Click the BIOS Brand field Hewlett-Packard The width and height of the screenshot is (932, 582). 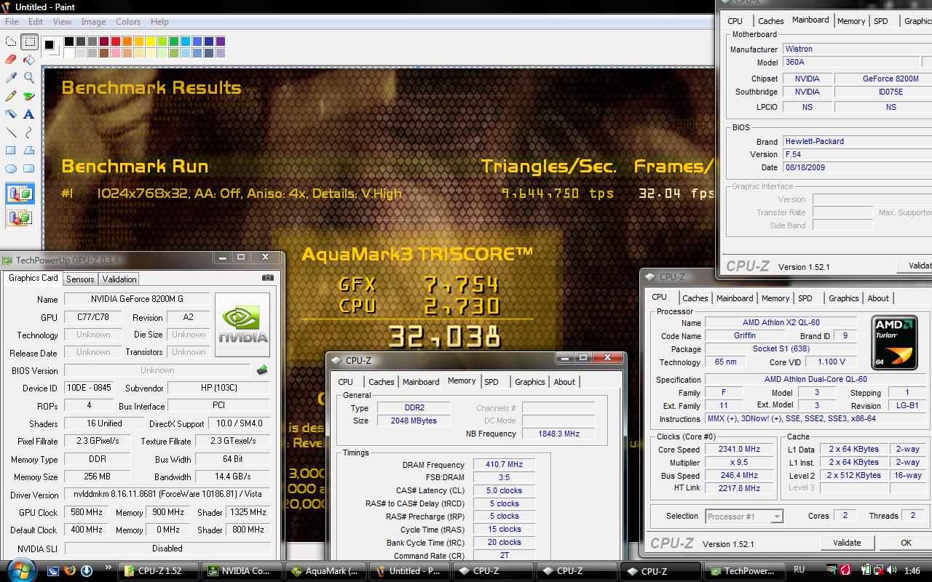click(856, 141)
